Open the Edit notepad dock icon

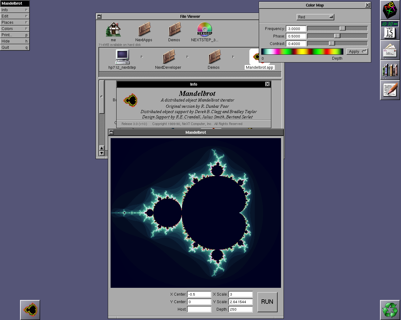point(390,90)
